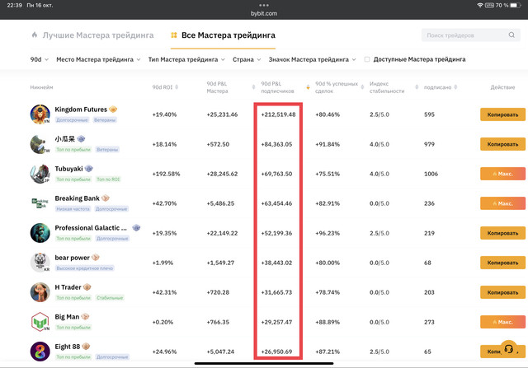
Task: Click Eight 88 badge icon
Action: [86, 346]
